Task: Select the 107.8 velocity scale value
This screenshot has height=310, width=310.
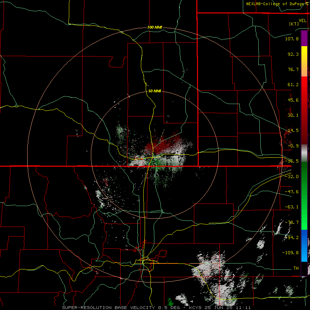Action: [x=292, y=39]
